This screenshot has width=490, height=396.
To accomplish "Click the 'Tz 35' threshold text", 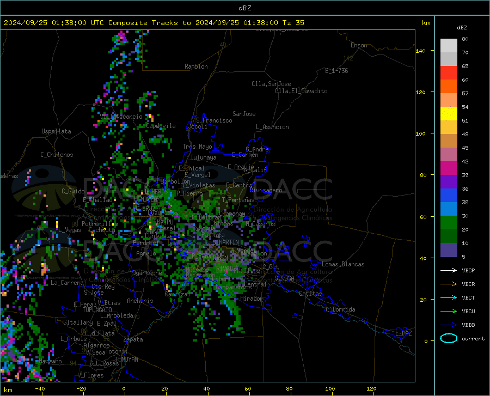I will point(293,23).
